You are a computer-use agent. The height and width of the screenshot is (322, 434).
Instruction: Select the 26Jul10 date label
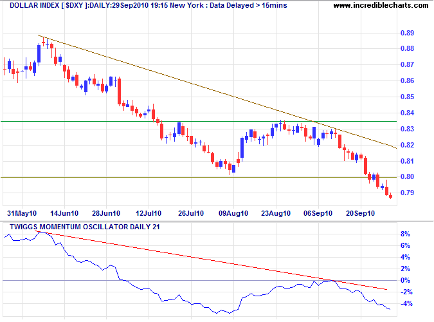[x=191, y=213]
